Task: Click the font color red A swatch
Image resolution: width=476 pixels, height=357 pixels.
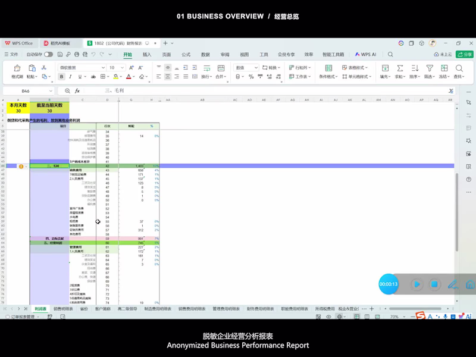Action: pos(129,77)
